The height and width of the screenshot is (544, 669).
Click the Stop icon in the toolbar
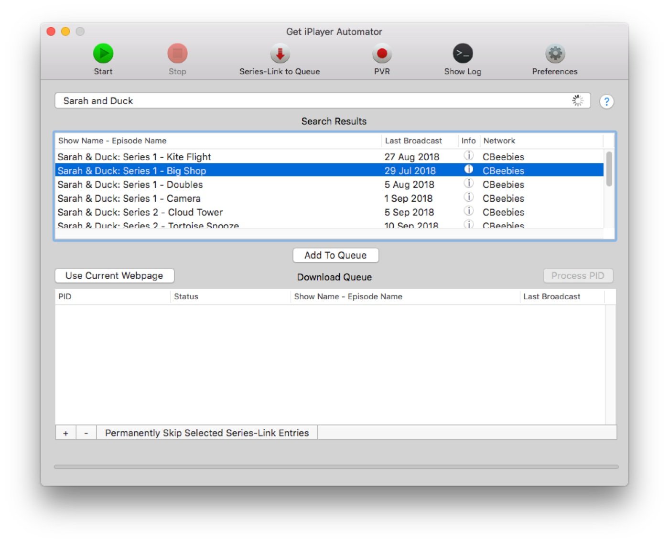(177, 53)
